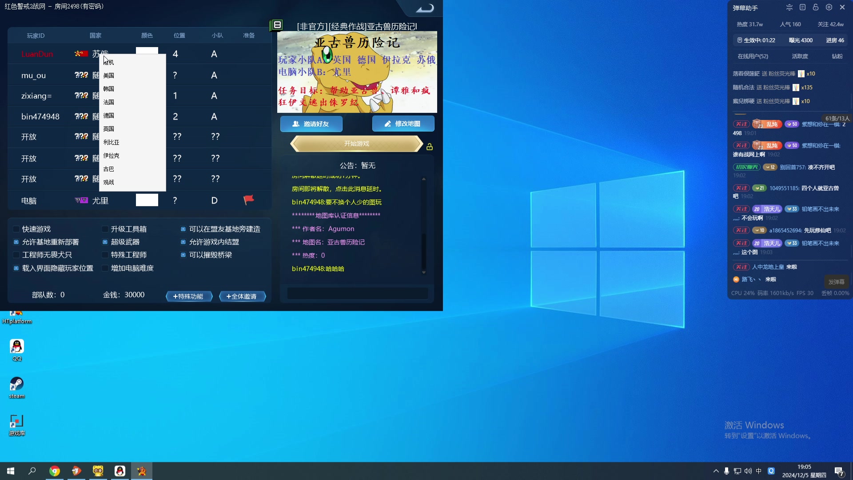This screenshot has width=853, height=480.
Task: Switch to the QQ penguin taskbar app
Action: pyautogui.click(x=120, y=471)
